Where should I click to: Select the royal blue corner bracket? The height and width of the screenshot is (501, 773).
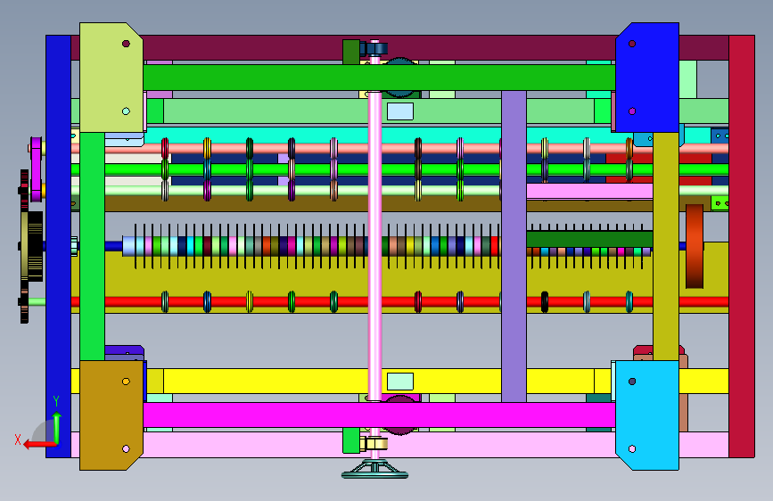pyautogui.click(x=647, y=78)
